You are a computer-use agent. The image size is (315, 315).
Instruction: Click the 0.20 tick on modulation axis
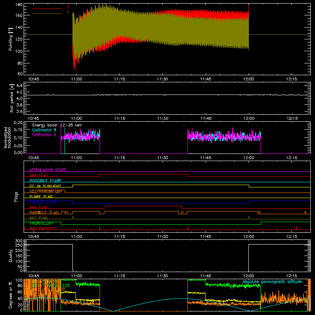(x=18, y=123)
